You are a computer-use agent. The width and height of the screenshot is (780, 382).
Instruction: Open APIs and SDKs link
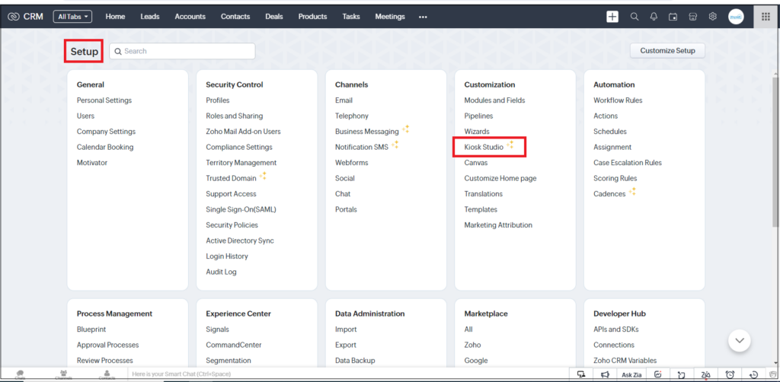[615, 329]
